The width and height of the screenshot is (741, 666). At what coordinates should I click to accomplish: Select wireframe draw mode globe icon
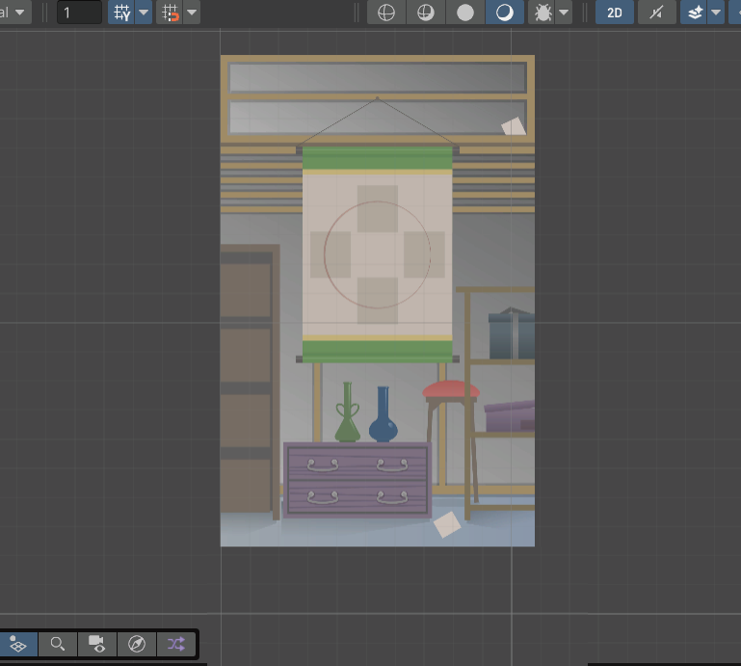pyautogui.click(x=385, y=13)
